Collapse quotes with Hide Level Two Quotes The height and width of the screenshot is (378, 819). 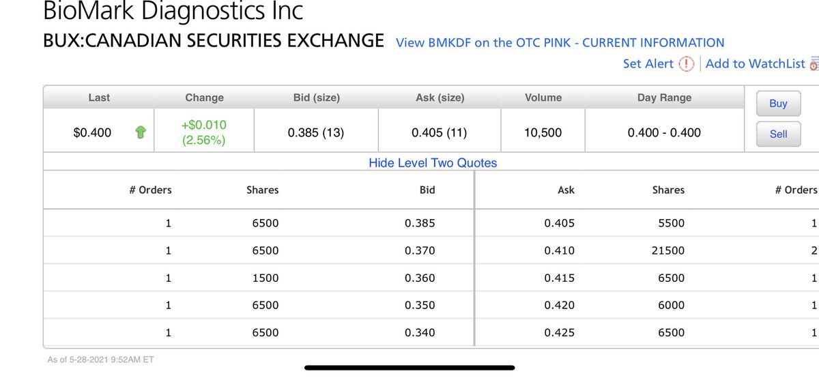click(x=433, y=162)
